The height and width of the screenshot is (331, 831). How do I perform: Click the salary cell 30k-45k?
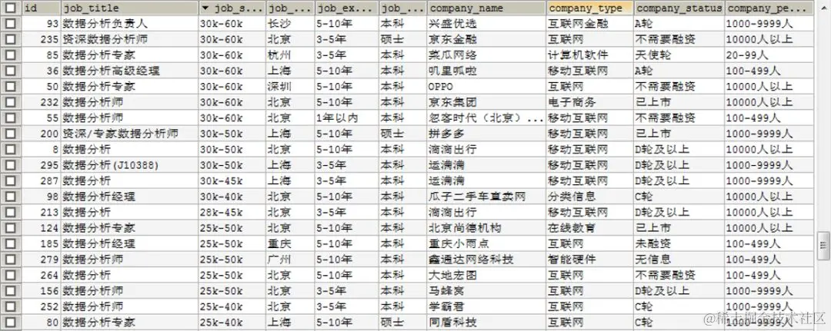[232, 180]
